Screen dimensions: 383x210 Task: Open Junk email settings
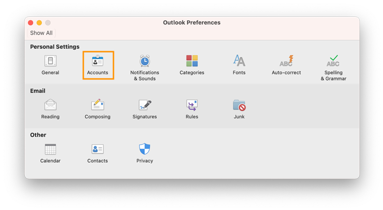239,109
